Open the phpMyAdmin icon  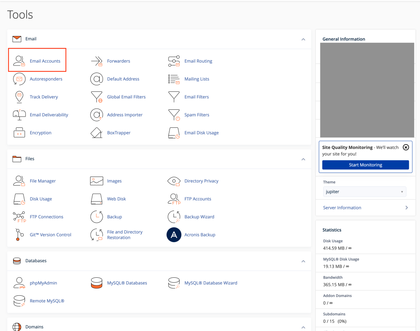point(19,283)
